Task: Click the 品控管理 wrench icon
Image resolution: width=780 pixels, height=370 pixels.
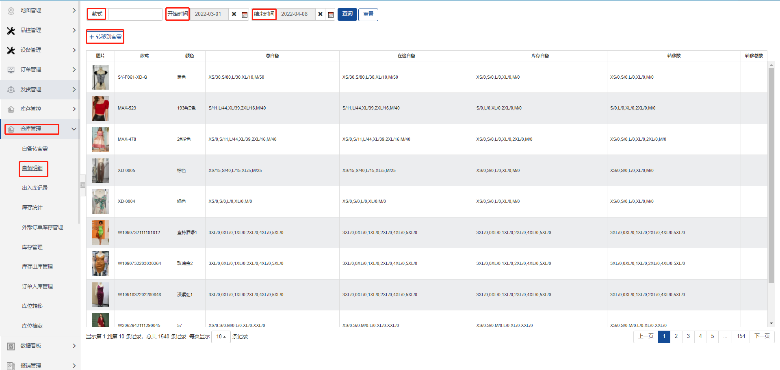Action: [11, 30]
